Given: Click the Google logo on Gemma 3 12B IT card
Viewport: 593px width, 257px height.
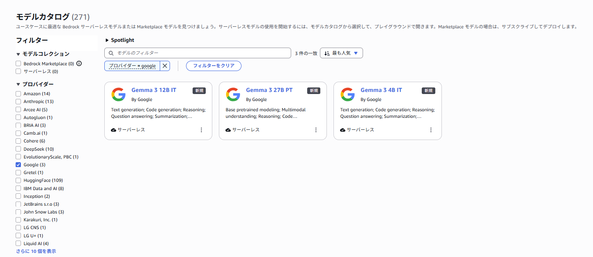Looking at the screenshot, I should 119,94.
